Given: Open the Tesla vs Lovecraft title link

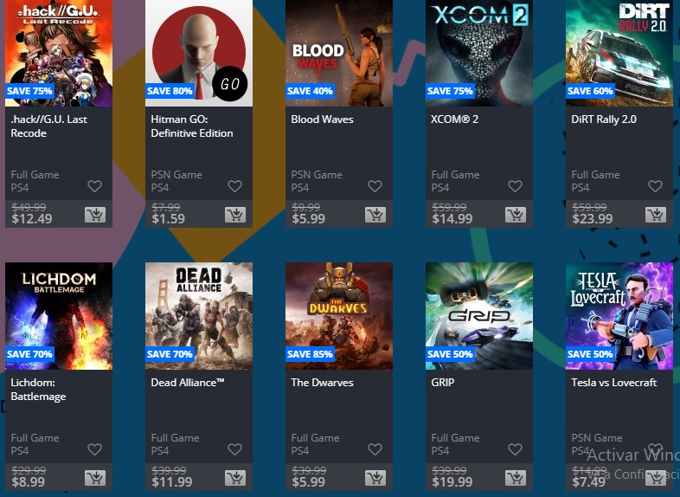Looking at the screenshot, I should coord(613,383).
